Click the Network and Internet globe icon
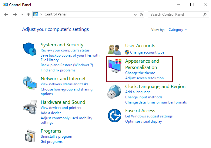This screenshot has width=211, height=148. (30, 83)
